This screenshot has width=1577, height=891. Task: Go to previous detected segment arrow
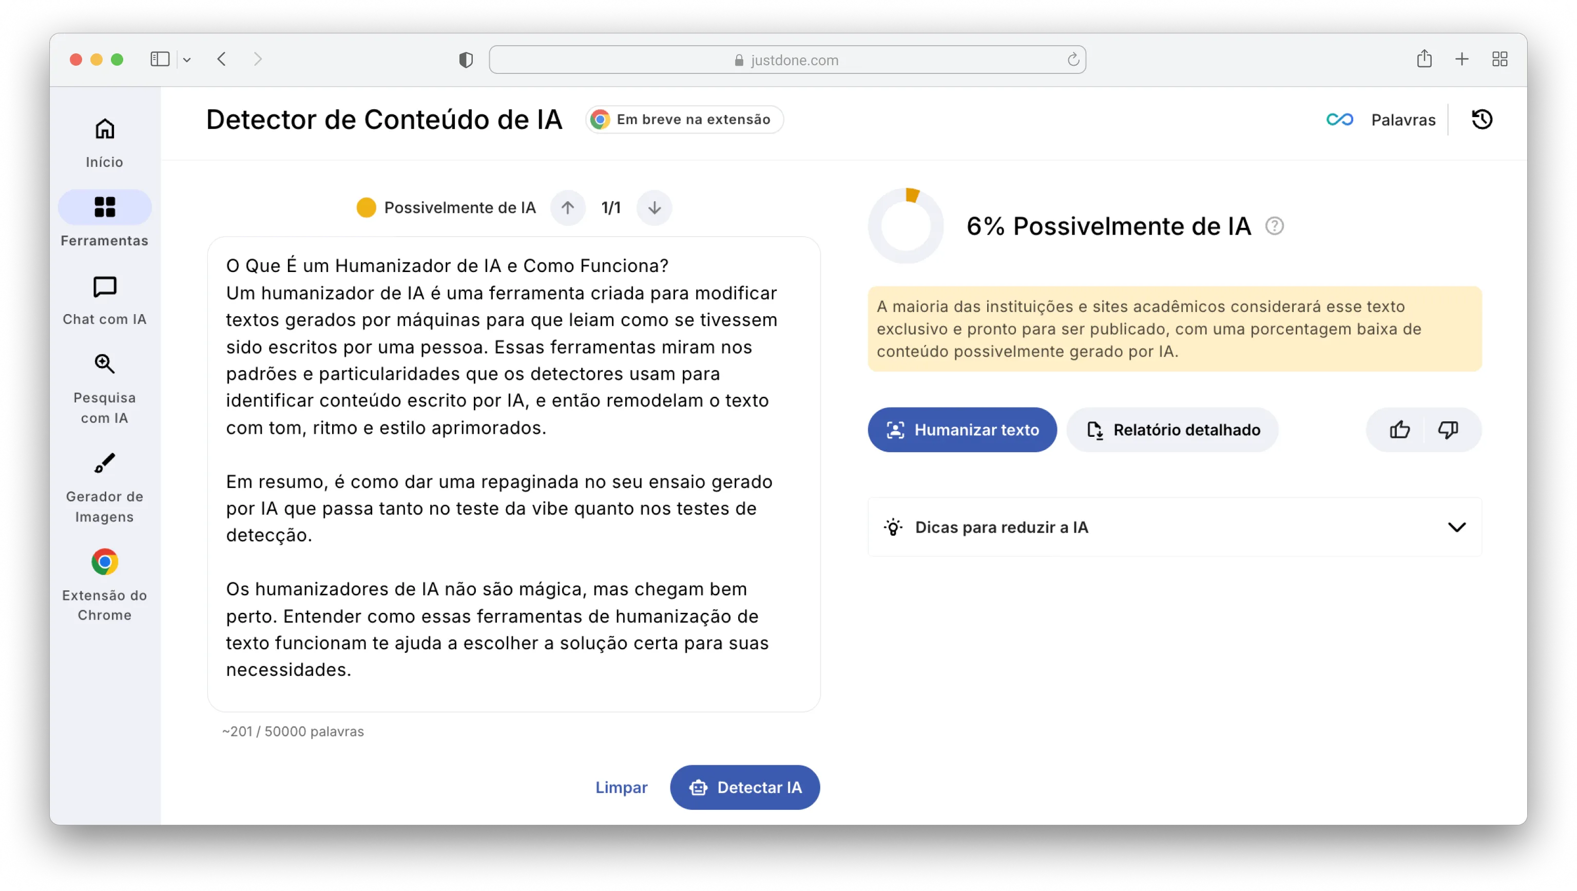click(567, 208)
